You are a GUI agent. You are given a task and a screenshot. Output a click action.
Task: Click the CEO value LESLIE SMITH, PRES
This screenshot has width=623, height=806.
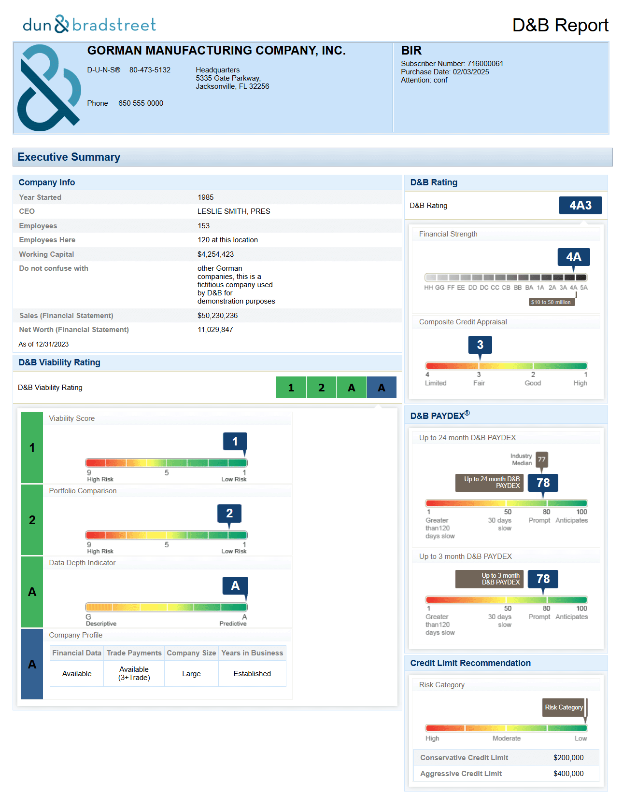(234, 211)
